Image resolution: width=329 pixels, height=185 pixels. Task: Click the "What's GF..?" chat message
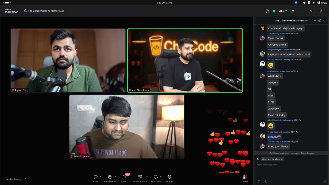coord(275,76)
